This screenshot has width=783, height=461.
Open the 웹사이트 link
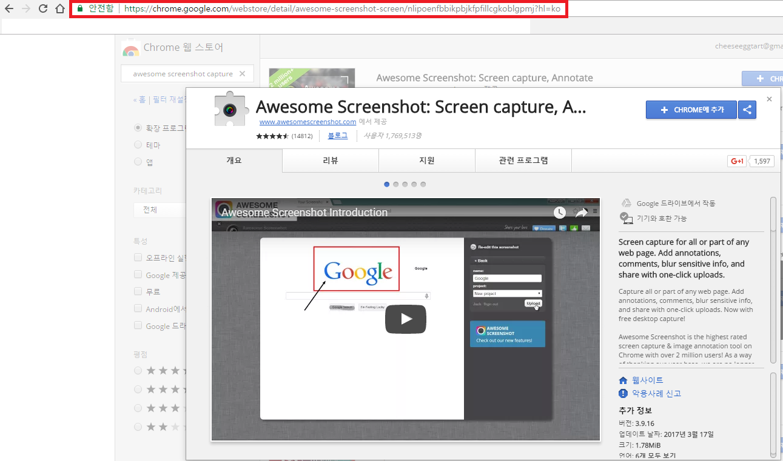(648, 380)
